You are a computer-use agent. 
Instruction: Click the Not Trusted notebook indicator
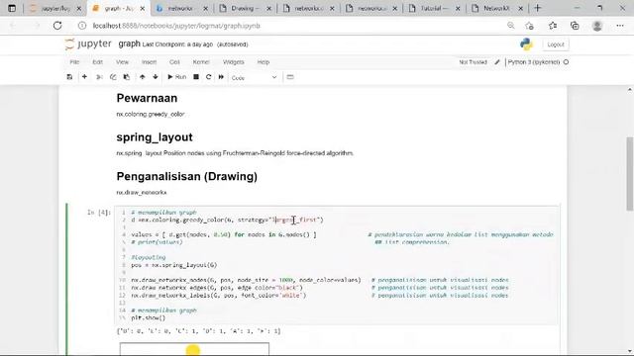[x=473, y=62]
